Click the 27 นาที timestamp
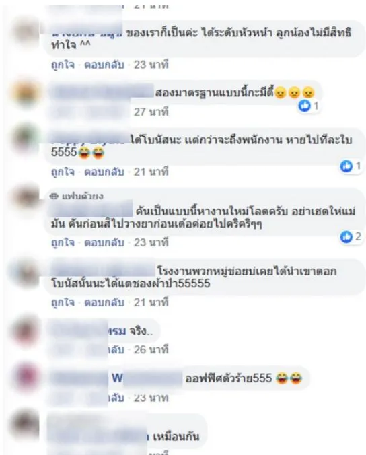The height and width of the screenshot is (455, 366). coord(151,112)
